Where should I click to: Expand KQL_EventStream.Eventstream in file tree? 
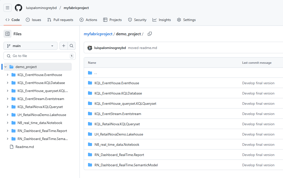pyautogui.click(x=7, y=99)
